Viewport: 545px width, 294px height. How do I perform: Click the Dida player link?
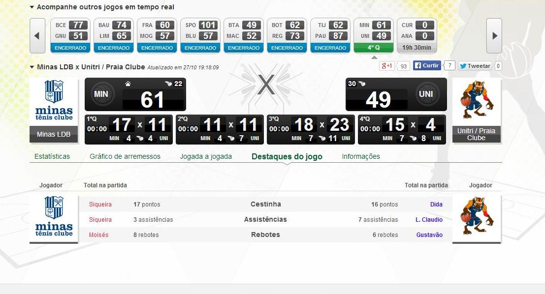(436, 205)
